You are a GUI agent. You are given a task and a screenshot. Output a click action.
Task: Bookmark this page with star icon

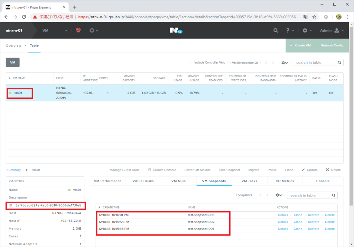[x=314, y=17]
